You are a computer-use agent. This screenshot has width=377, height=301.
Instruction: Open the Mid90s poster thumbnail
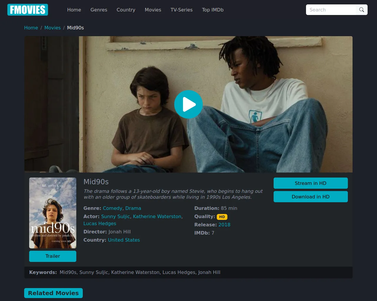pyautogui.click(x=53, y=213)
